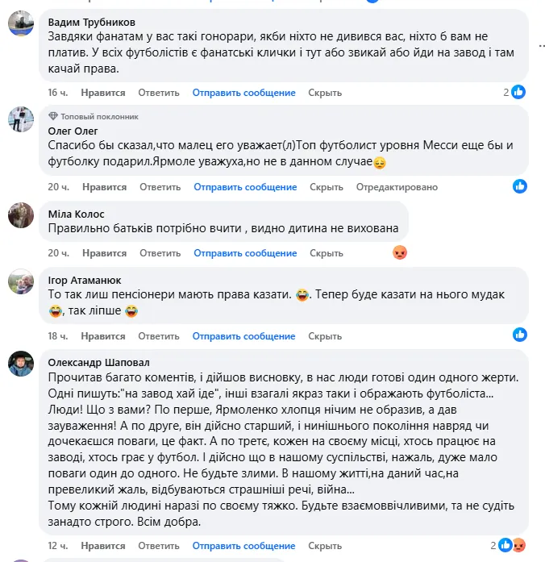
Task: Hide Вадим Трубников's comment using 'Скрыть'
Action: 325,93
